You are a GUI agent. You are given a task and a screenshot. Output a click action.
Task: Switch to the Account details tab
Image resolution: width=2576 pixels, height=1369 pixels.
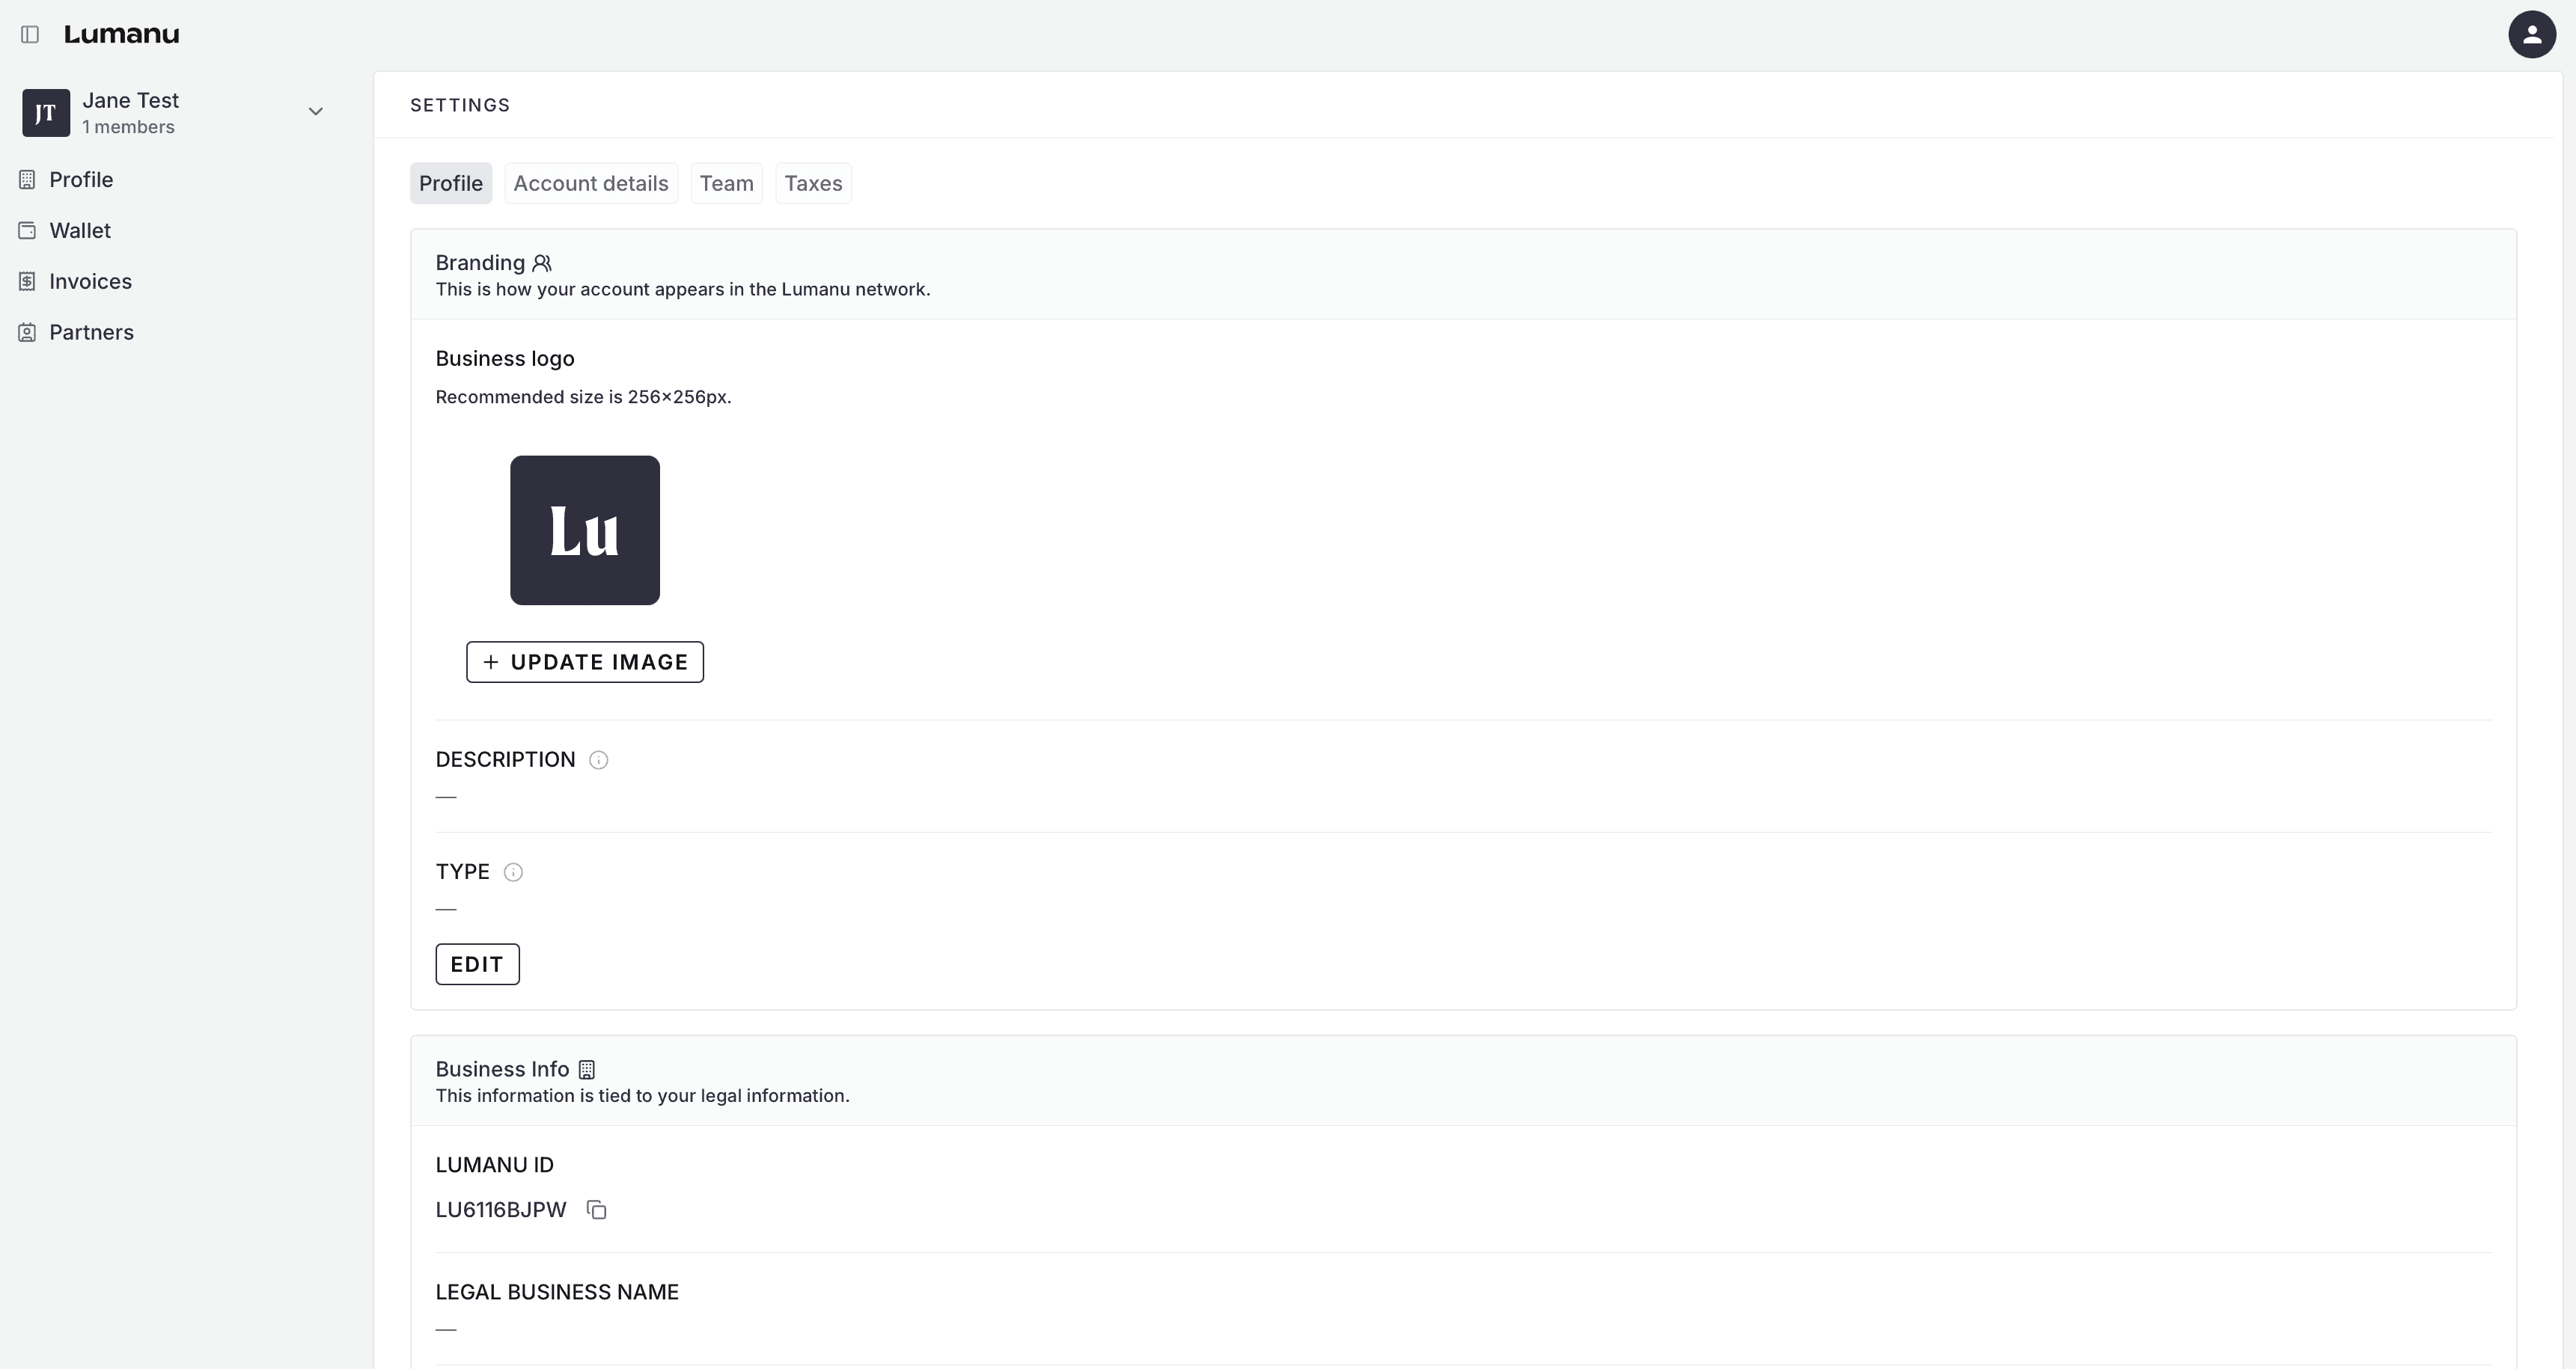[x=591, y=184]
